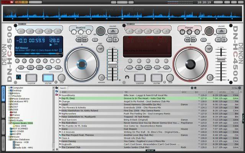Click the left deck round STOP button
This screenshot has width=245, height=153.
tap(62, 78)
